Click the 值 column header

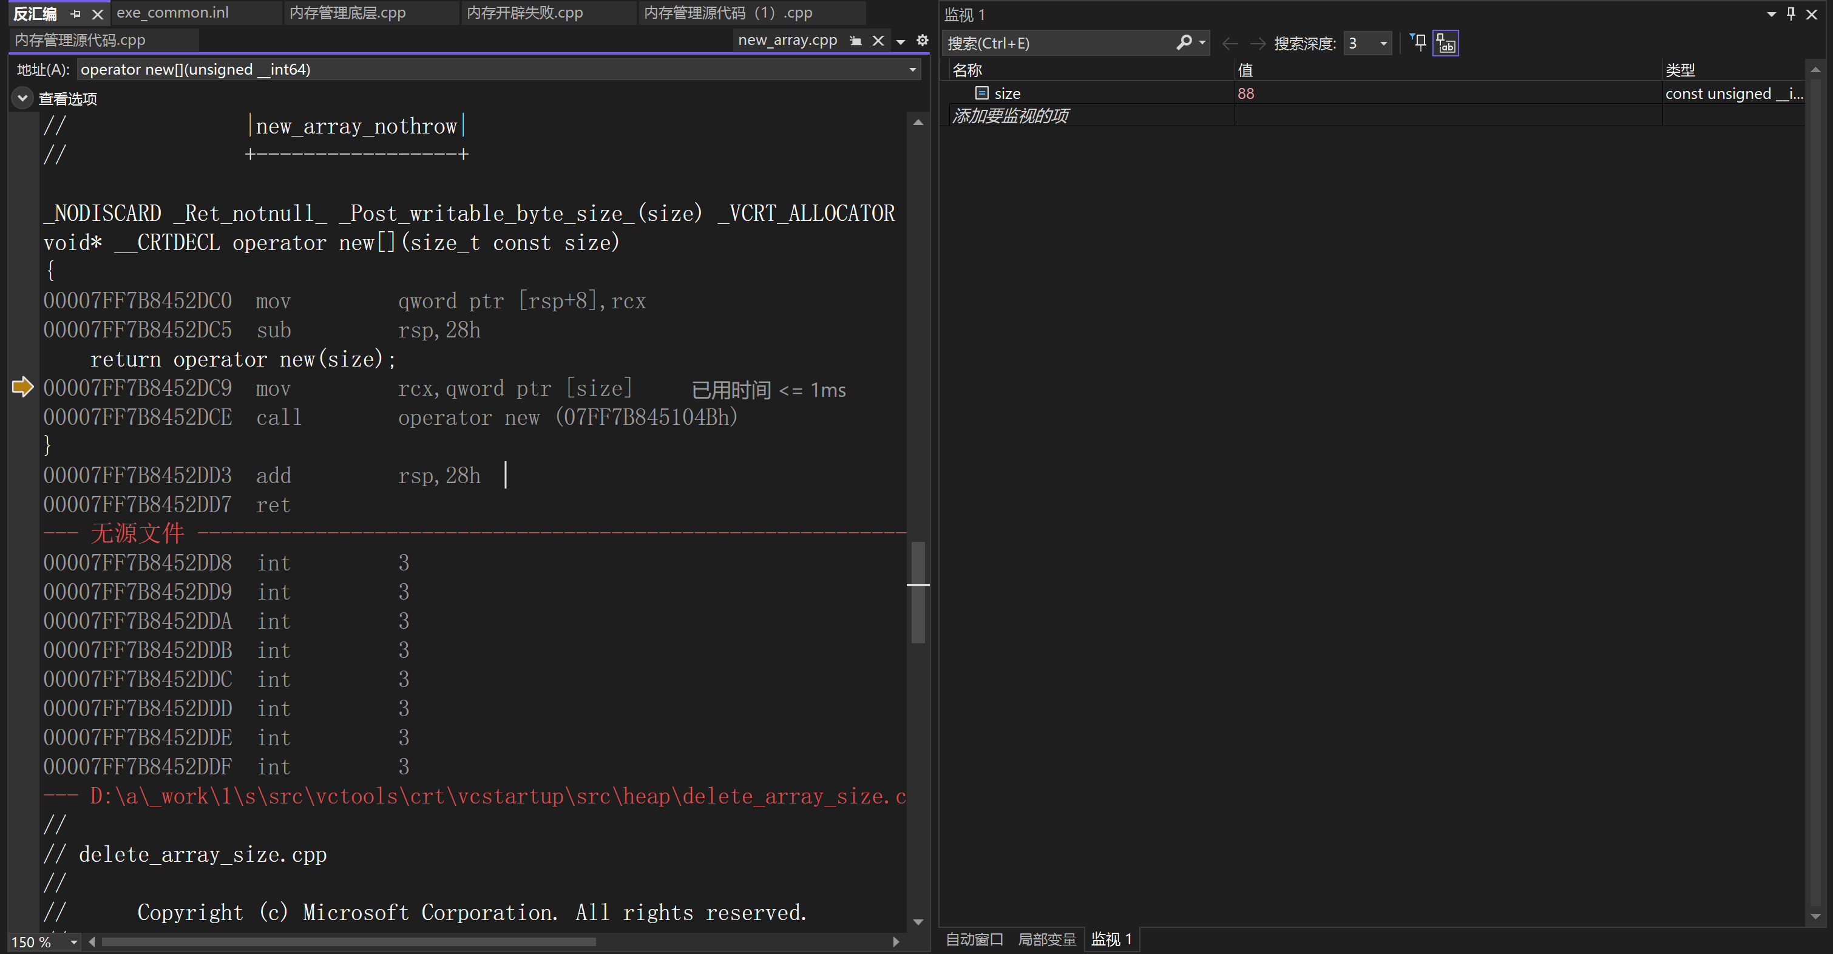[x=1244, y=70]
